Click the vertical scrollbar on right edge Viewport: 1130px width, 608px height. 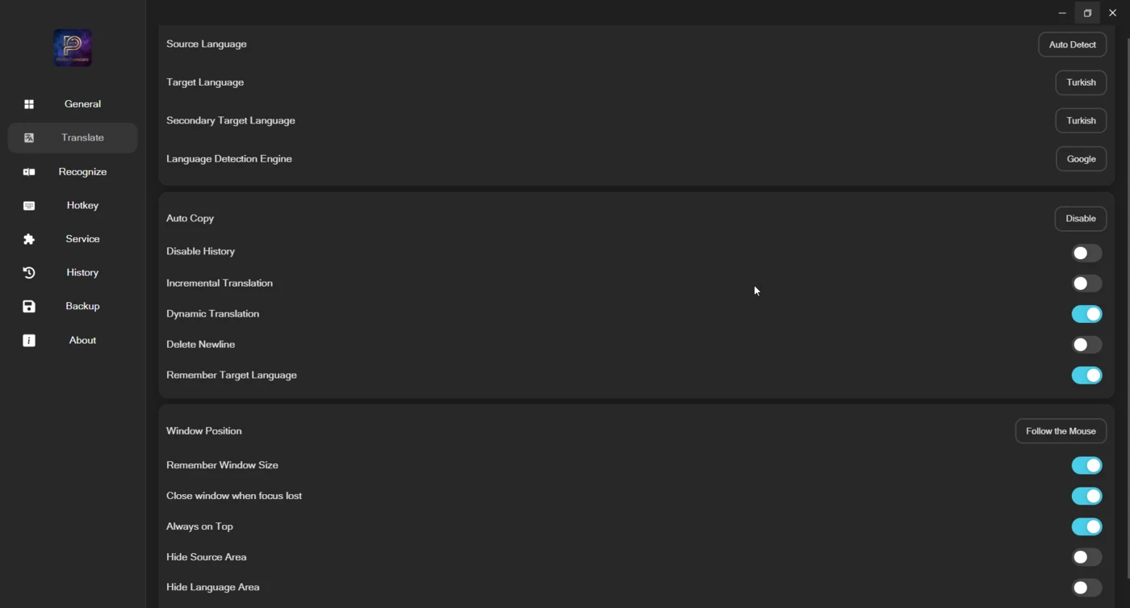tap(1127, 307)
